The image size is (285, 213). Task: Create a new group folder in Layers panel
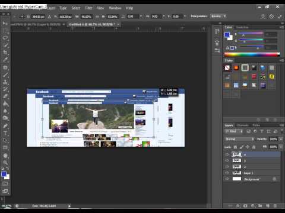pyautogui.click(x=260, y=206)
